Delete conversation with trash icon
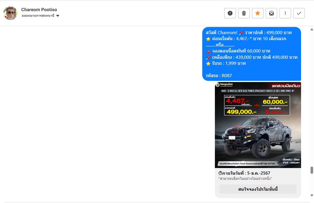 [x=244, y=13]
